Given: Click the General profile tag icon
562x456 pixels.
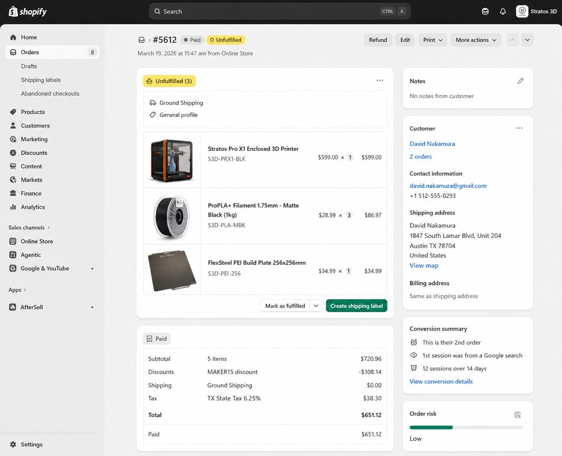Looking at the screenshot, I should point(153,115).
